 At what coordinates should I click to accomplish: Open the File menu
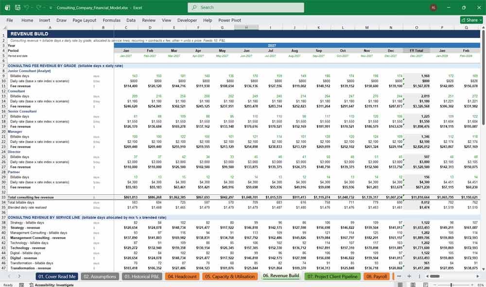coord(10,20)
